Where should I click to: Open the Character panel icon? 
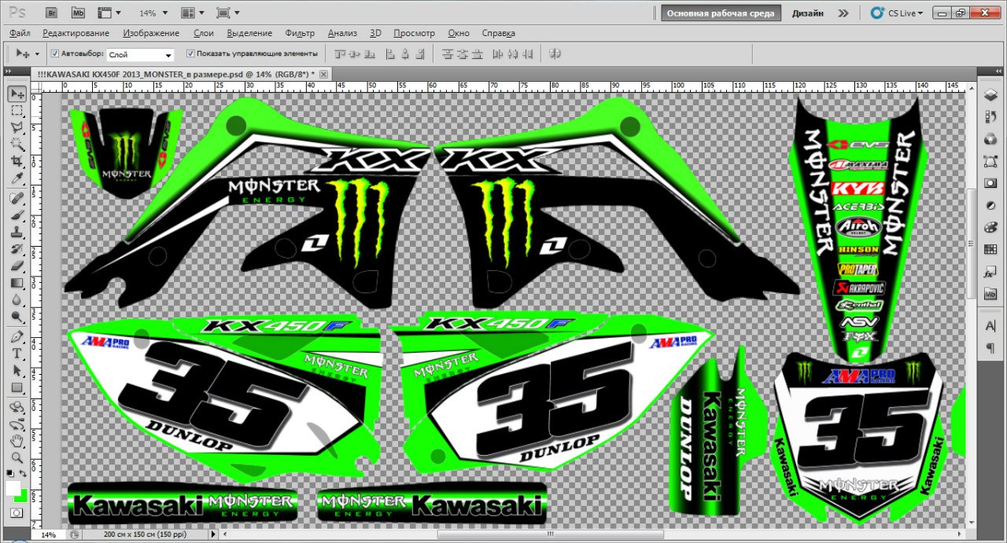(990, 325)
